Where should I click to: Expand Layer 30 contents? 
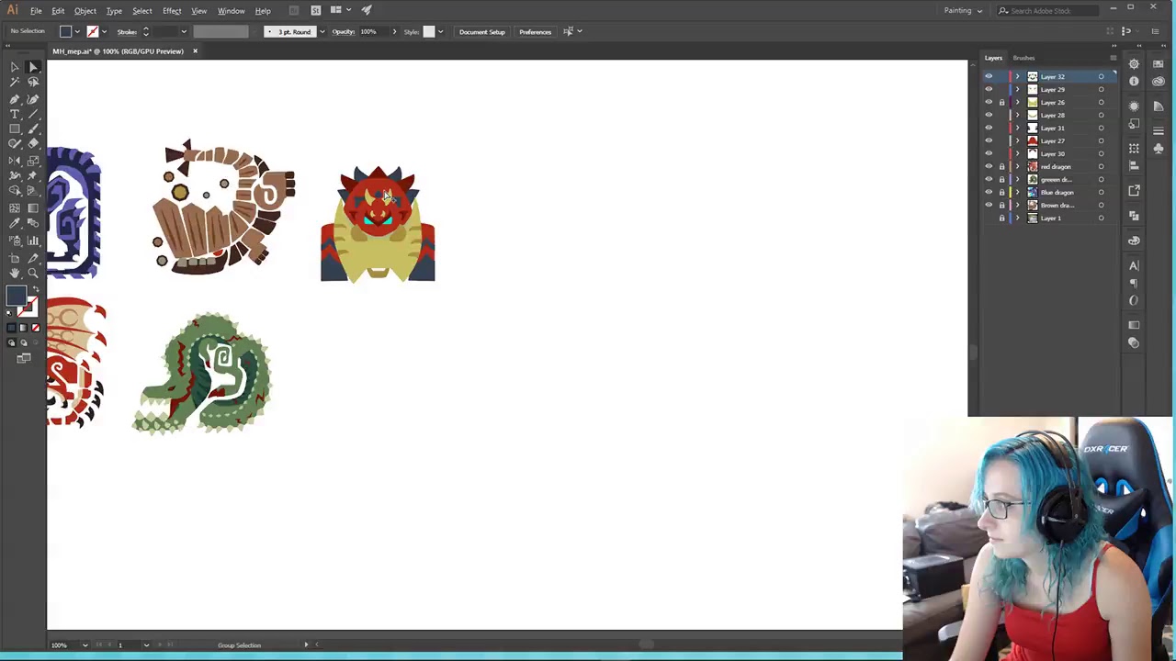(x=1017, y=153)
